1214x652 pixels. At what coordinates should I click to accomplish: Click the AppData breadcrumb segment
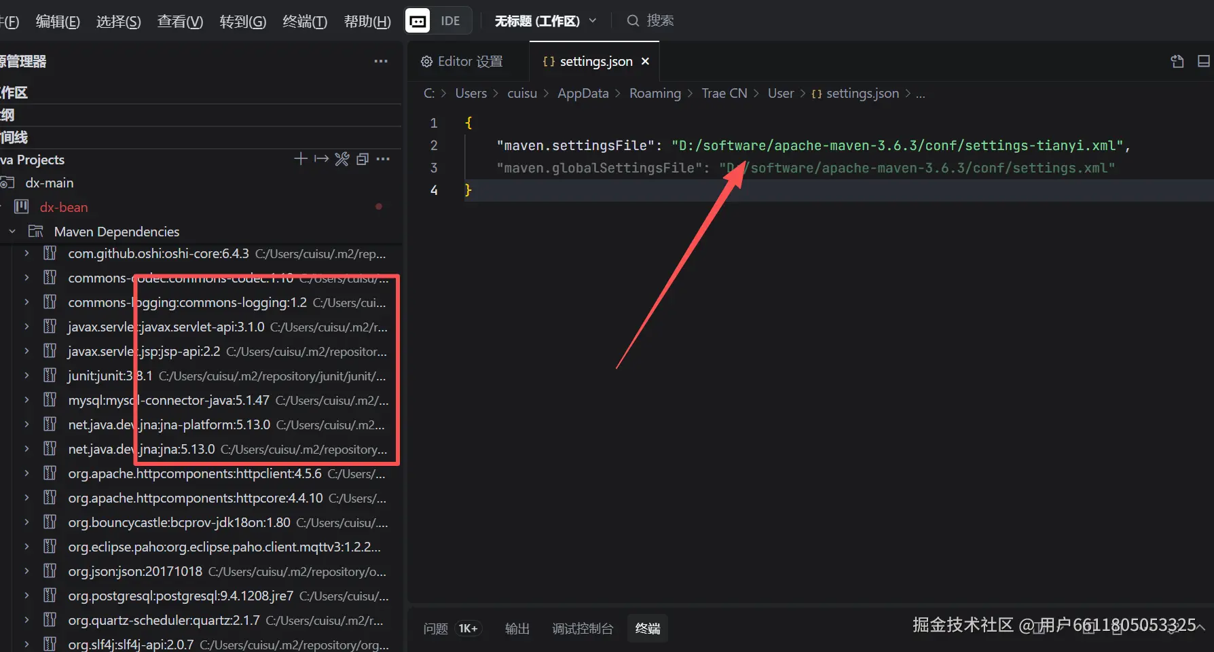tap(583, 93)
